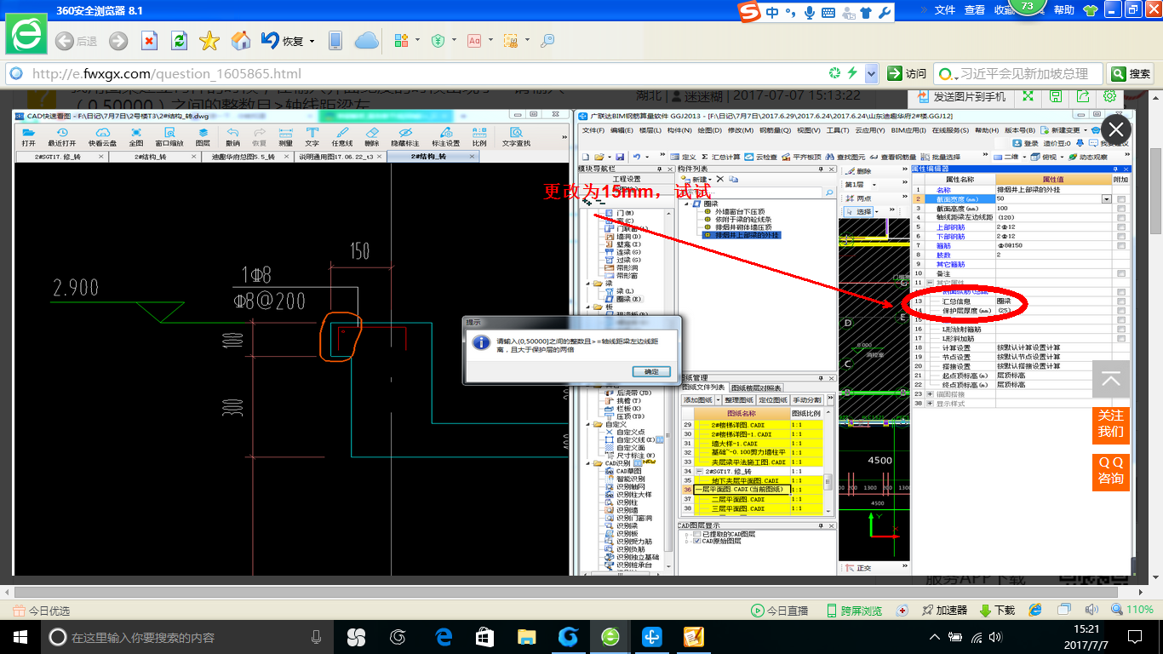The image size is (1163, 654).
Task: Check 附加 box for 截面高度 row
Action: 1121,209
